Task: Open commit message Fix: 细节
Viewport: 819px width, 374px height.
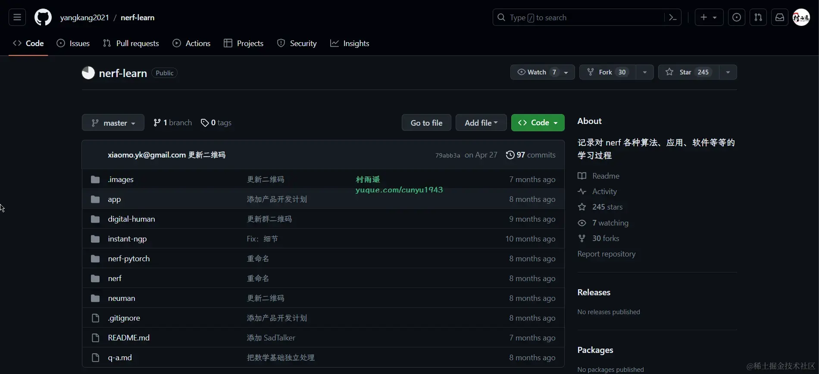Action: coord(263,239)
